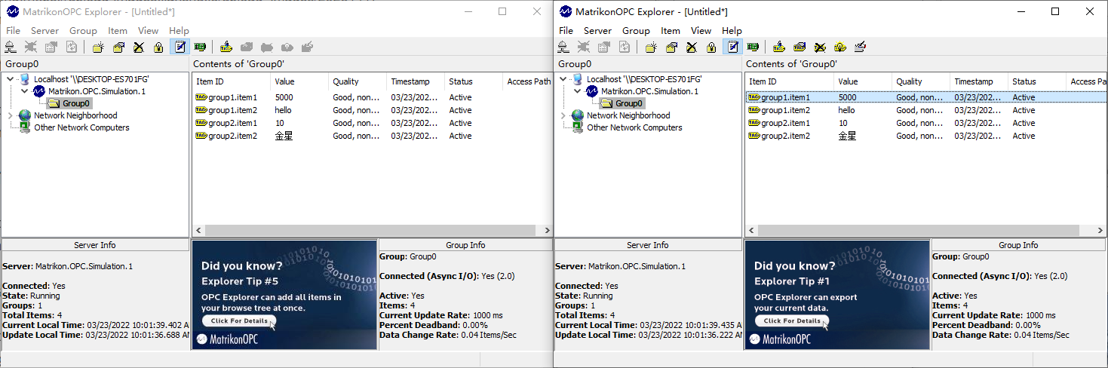Screen dimensions: 1108x368
Task: Select group1.item1 row in the left window
Action: [x=373, y=97]
